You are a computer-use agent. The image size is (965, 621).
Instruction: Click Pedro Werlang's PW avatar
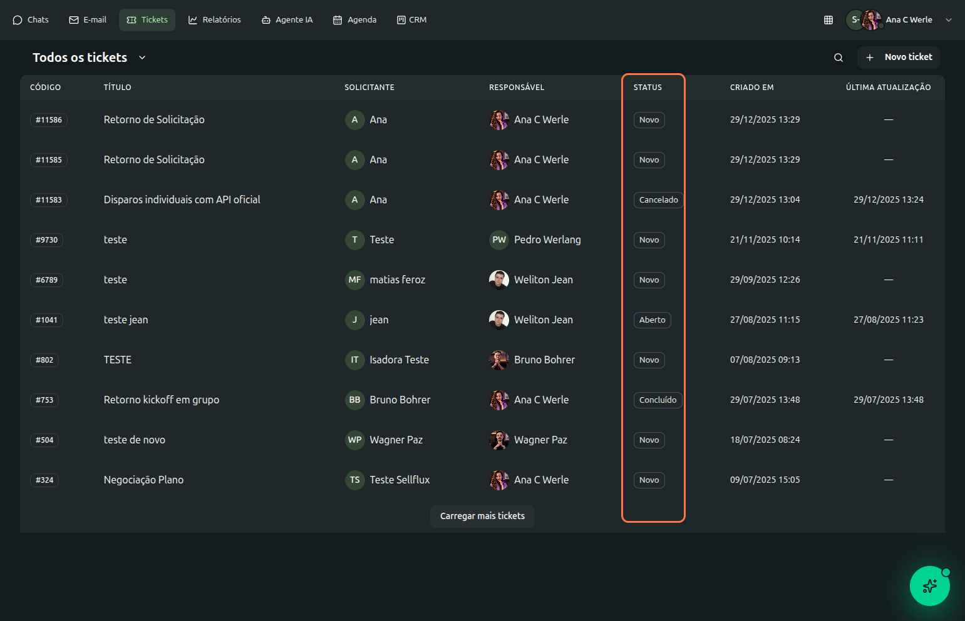tap(498, 240)
